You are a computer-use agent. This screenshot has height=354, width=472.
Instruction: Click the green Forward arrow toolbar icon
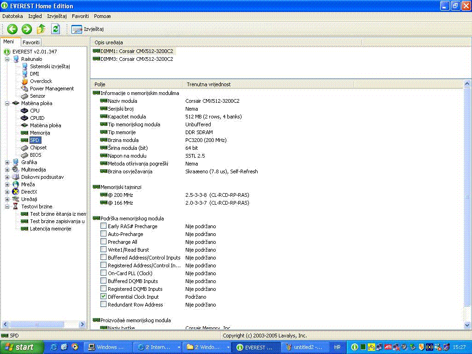(27, 29)
